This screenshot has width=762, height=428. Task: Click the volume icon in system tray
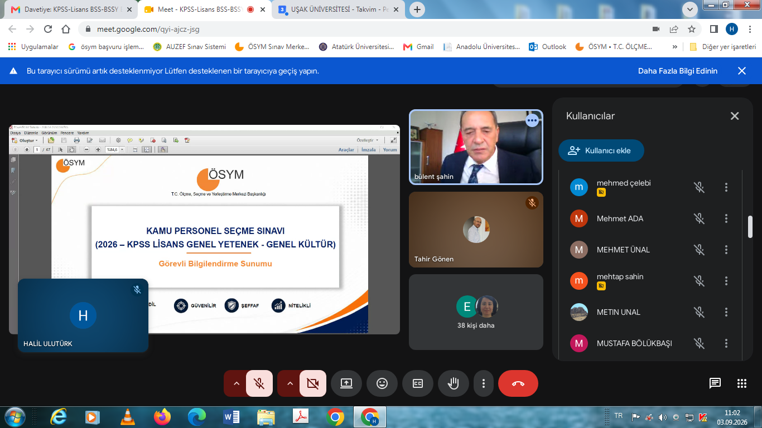[x=662, y=417]
